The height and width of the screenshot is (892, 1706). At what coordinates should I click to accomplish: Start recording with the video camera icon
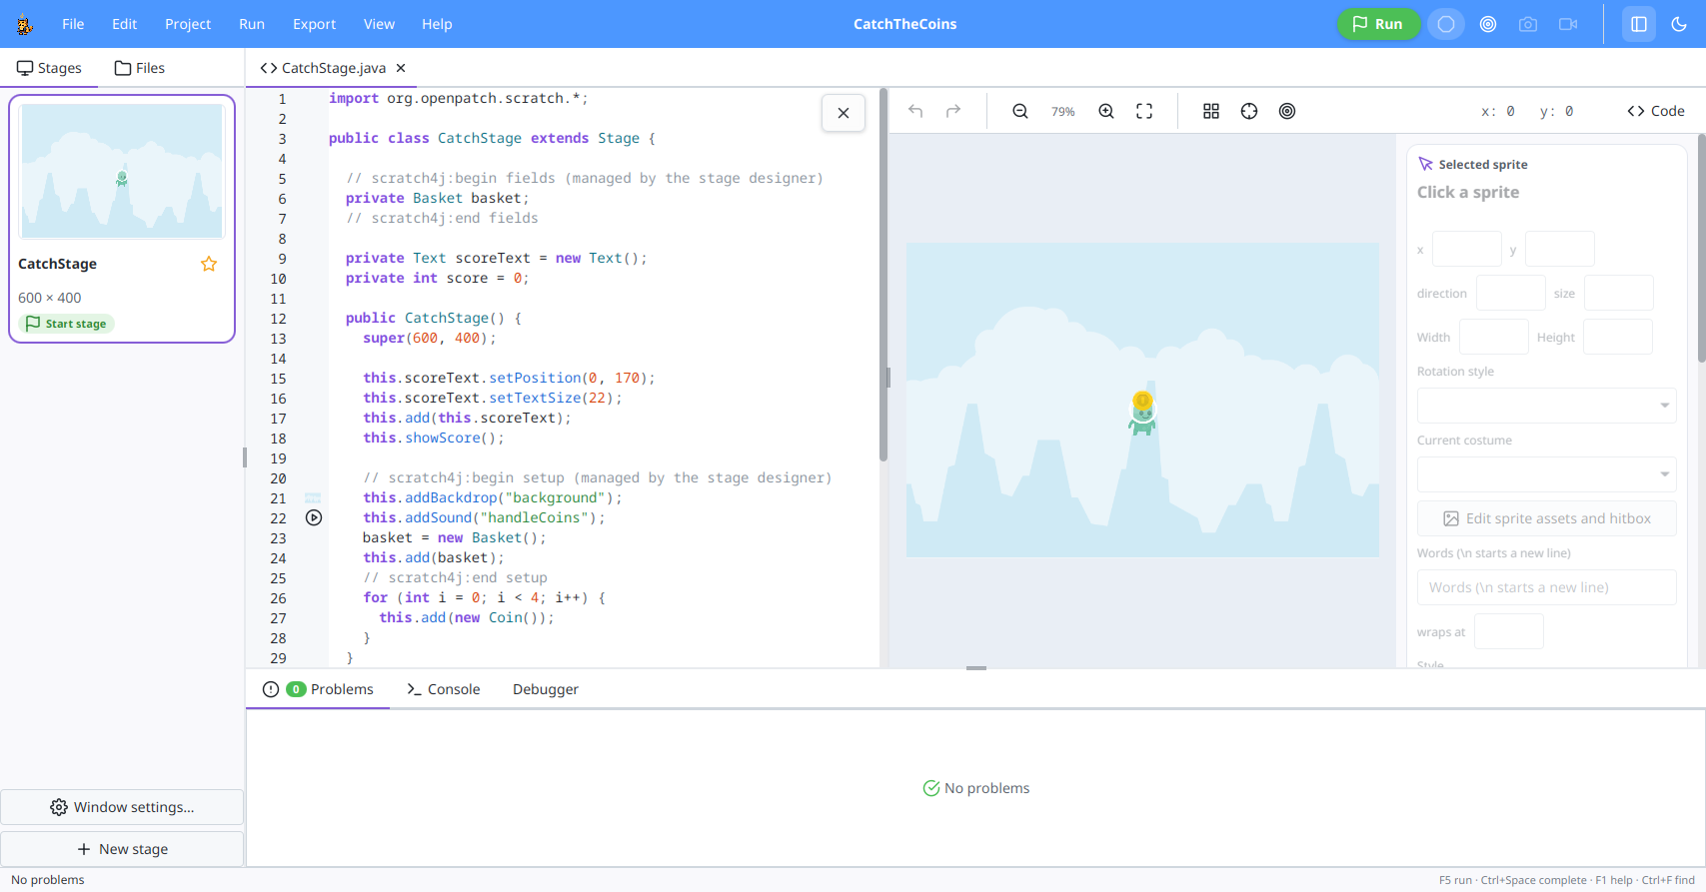point(1568,24)
